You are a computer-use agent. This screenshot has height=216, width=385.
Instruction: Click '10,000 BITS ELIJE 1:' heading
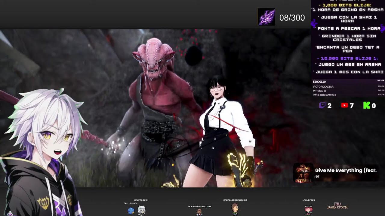click(348, 58)
